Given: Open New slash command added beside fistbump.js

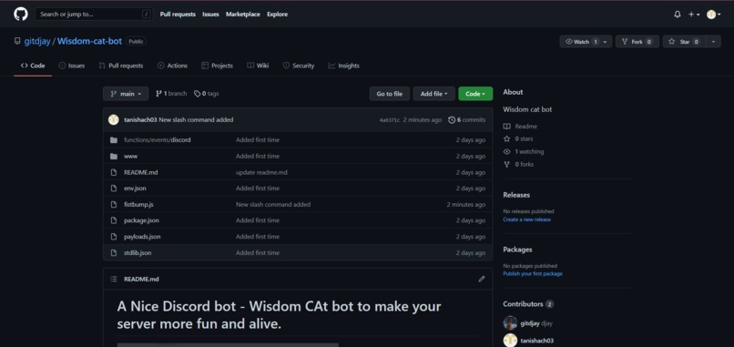Looking at the screenshot, I should click(x=273, y=205).
